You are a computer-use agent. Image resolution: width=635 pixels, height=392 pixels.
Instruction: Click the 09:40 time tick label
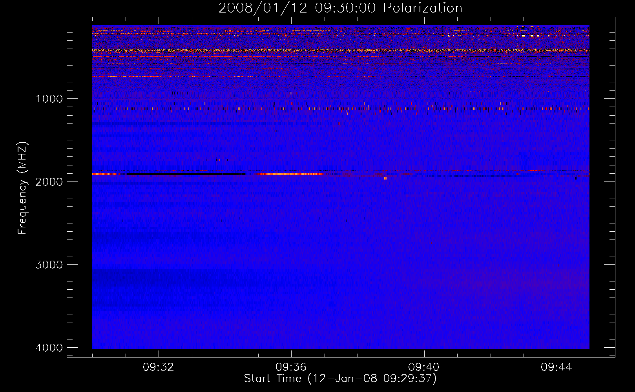pyautogui.click(x=424, y=367)
